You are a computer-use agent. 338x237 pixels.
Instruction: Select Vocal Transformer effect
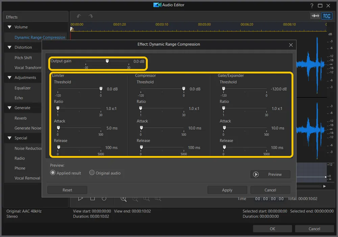tap(28, 68)
